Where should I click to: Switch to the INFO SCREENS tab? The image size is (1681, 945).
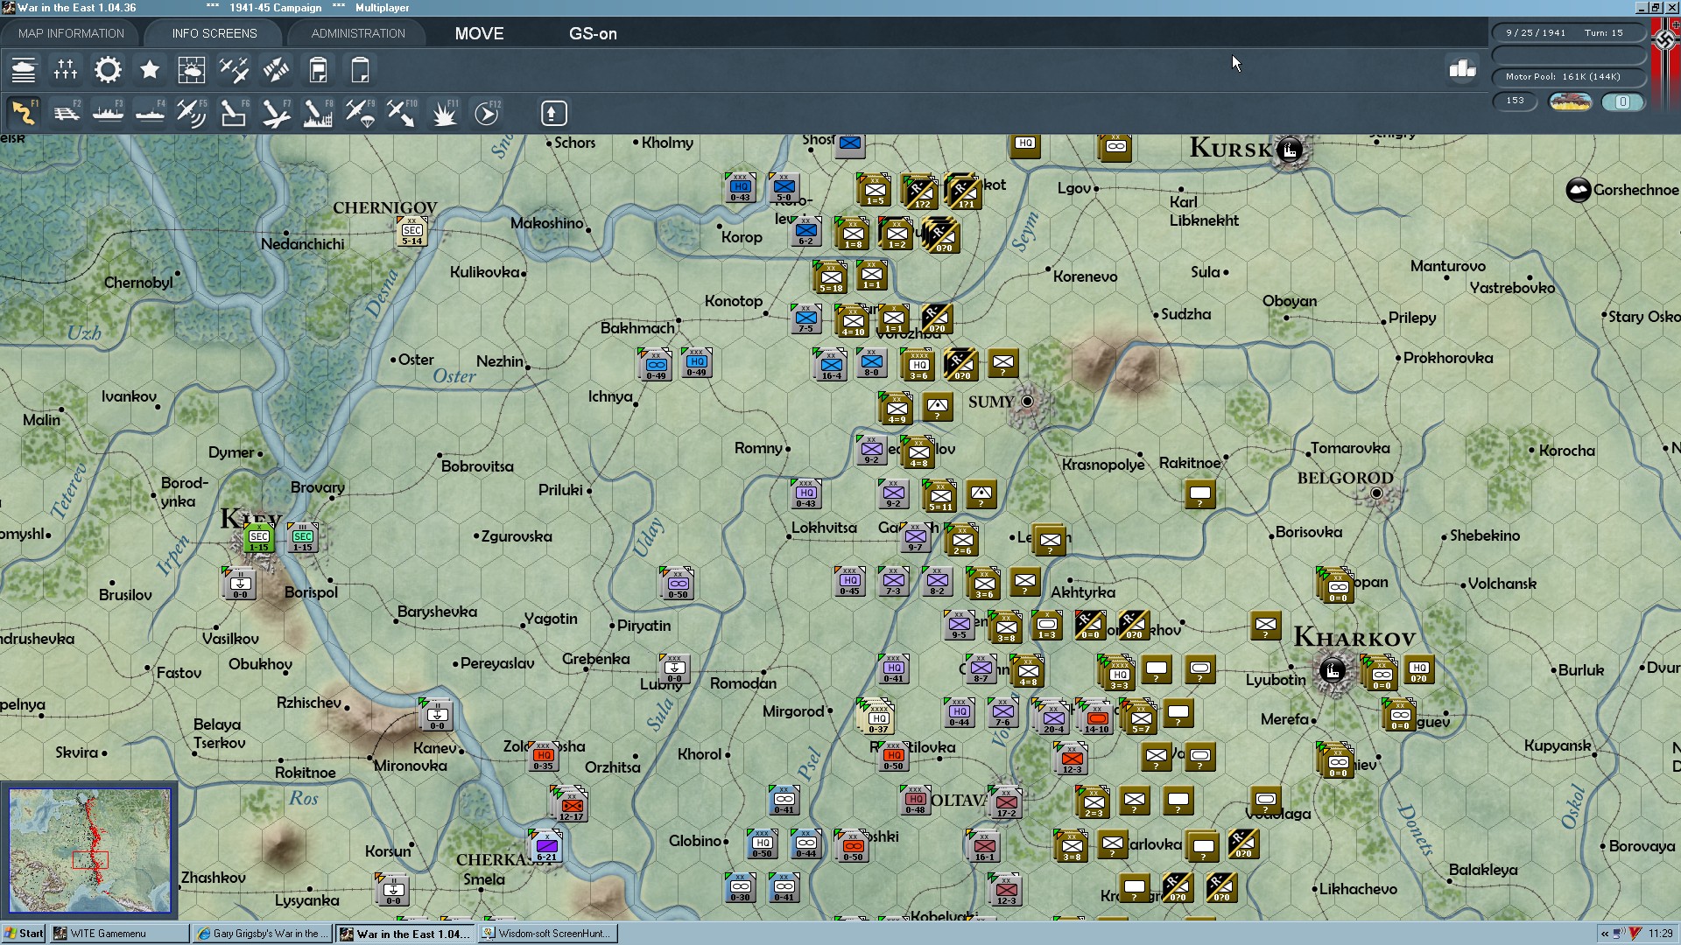215,33
